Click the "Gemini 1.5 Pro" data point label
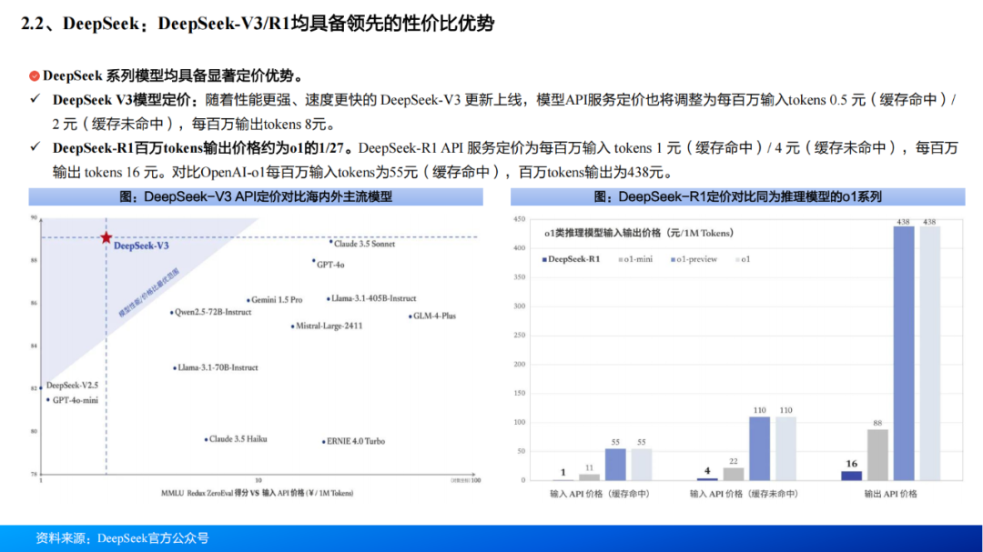 [x=277, y=299]
